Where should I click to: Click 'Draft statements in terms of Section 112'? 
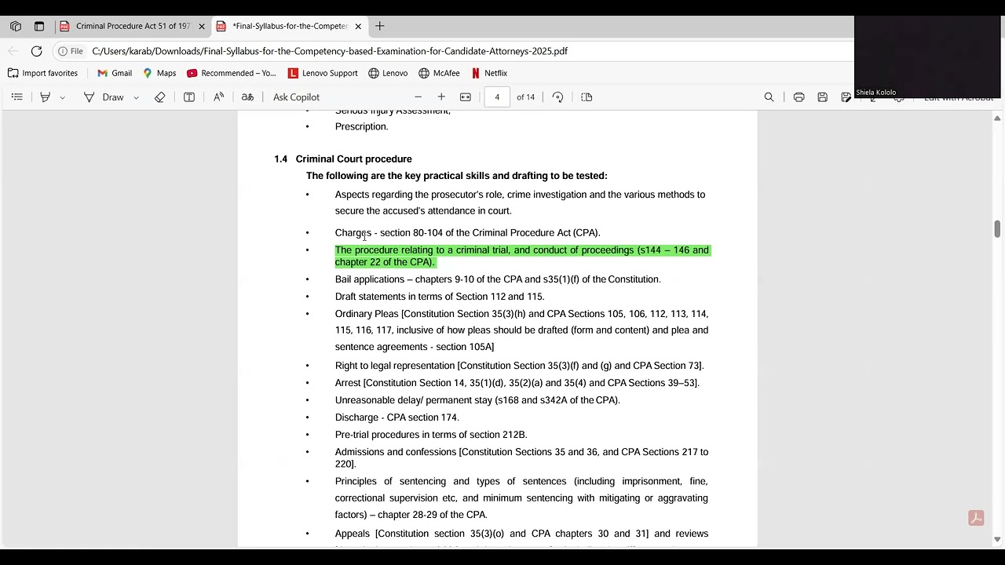(x=440, y=297)
